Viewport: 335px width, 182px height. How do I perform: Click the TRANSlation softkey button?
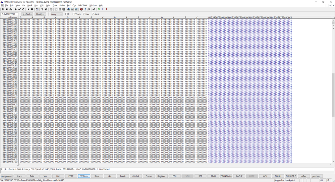coord(226,176)
